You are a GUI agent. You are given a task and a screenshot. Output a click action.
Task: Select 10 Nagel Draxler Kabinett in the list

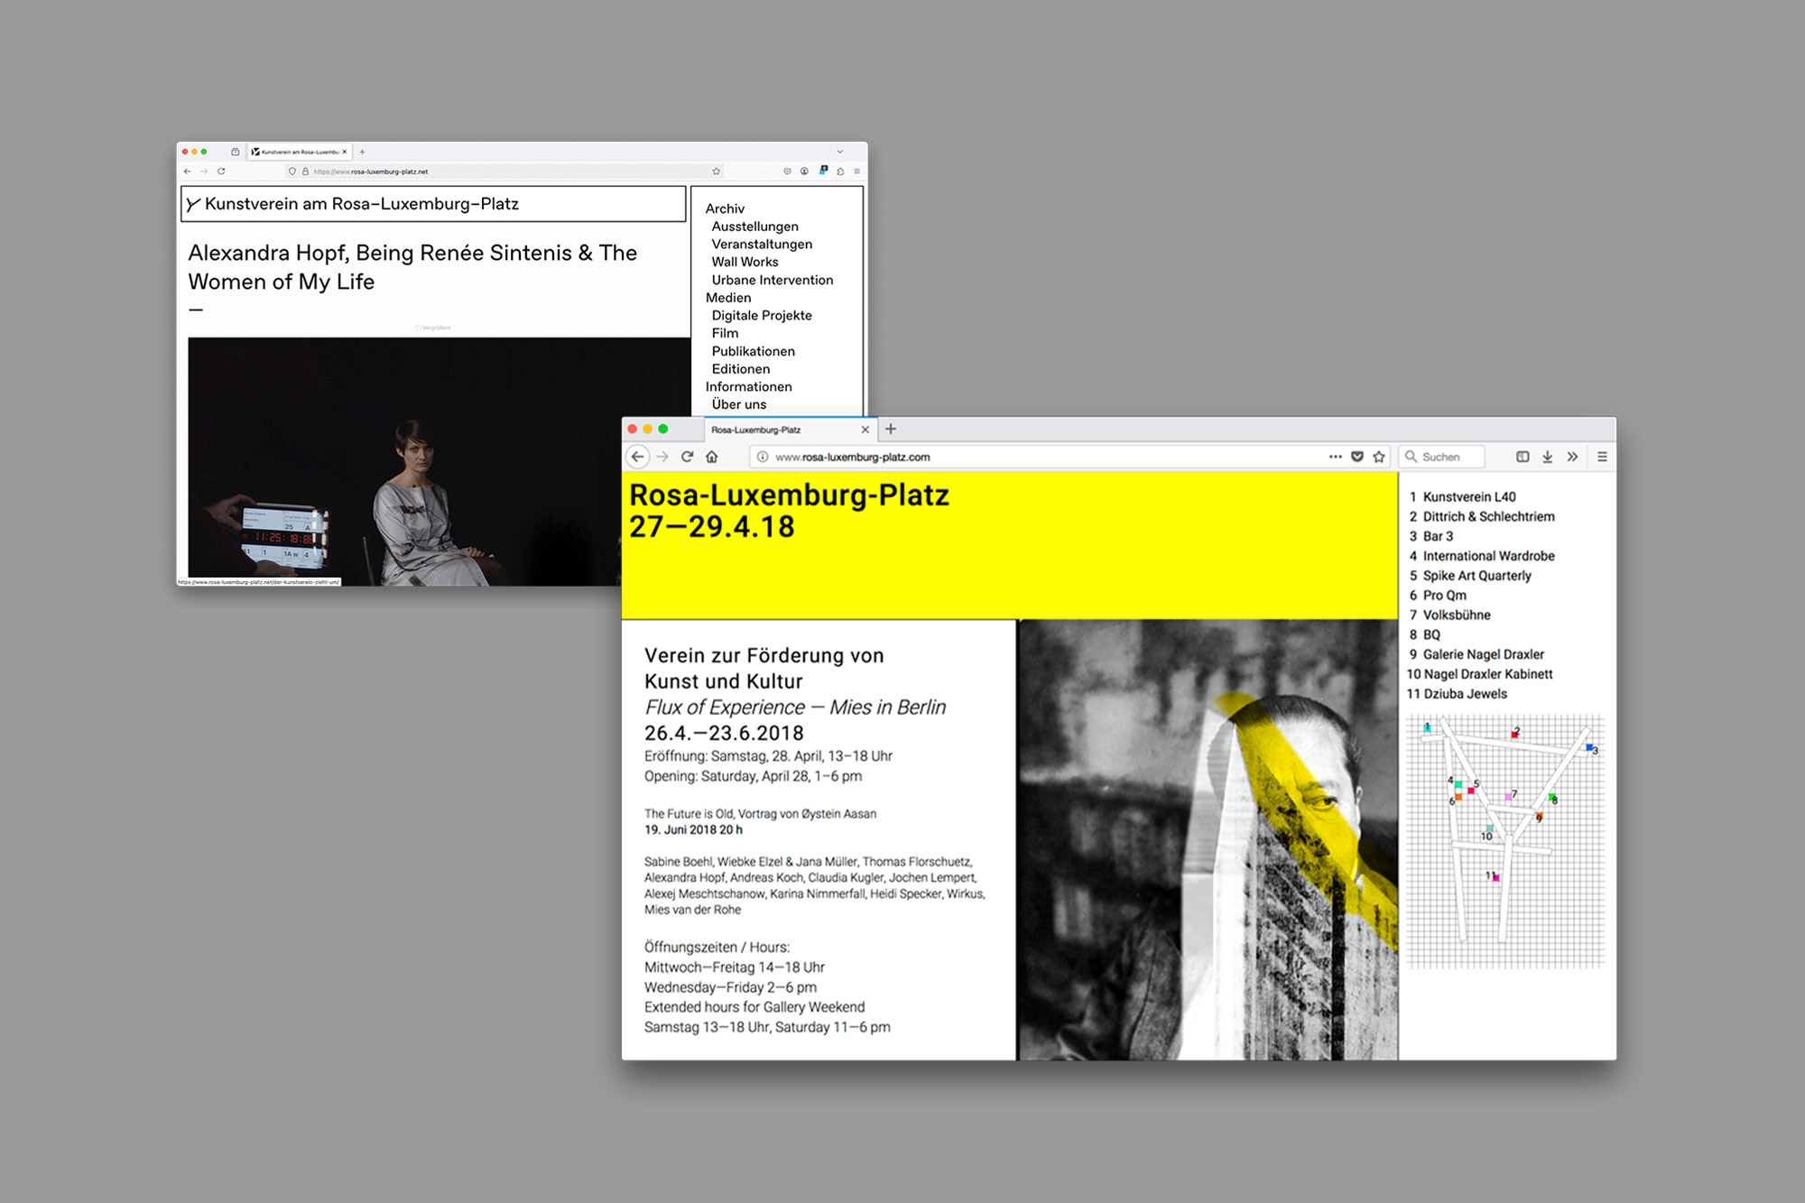click(x=1480, y=674)
